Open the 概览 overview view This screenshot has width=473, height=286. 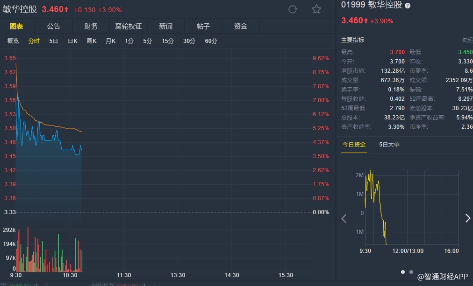(13, 41)
